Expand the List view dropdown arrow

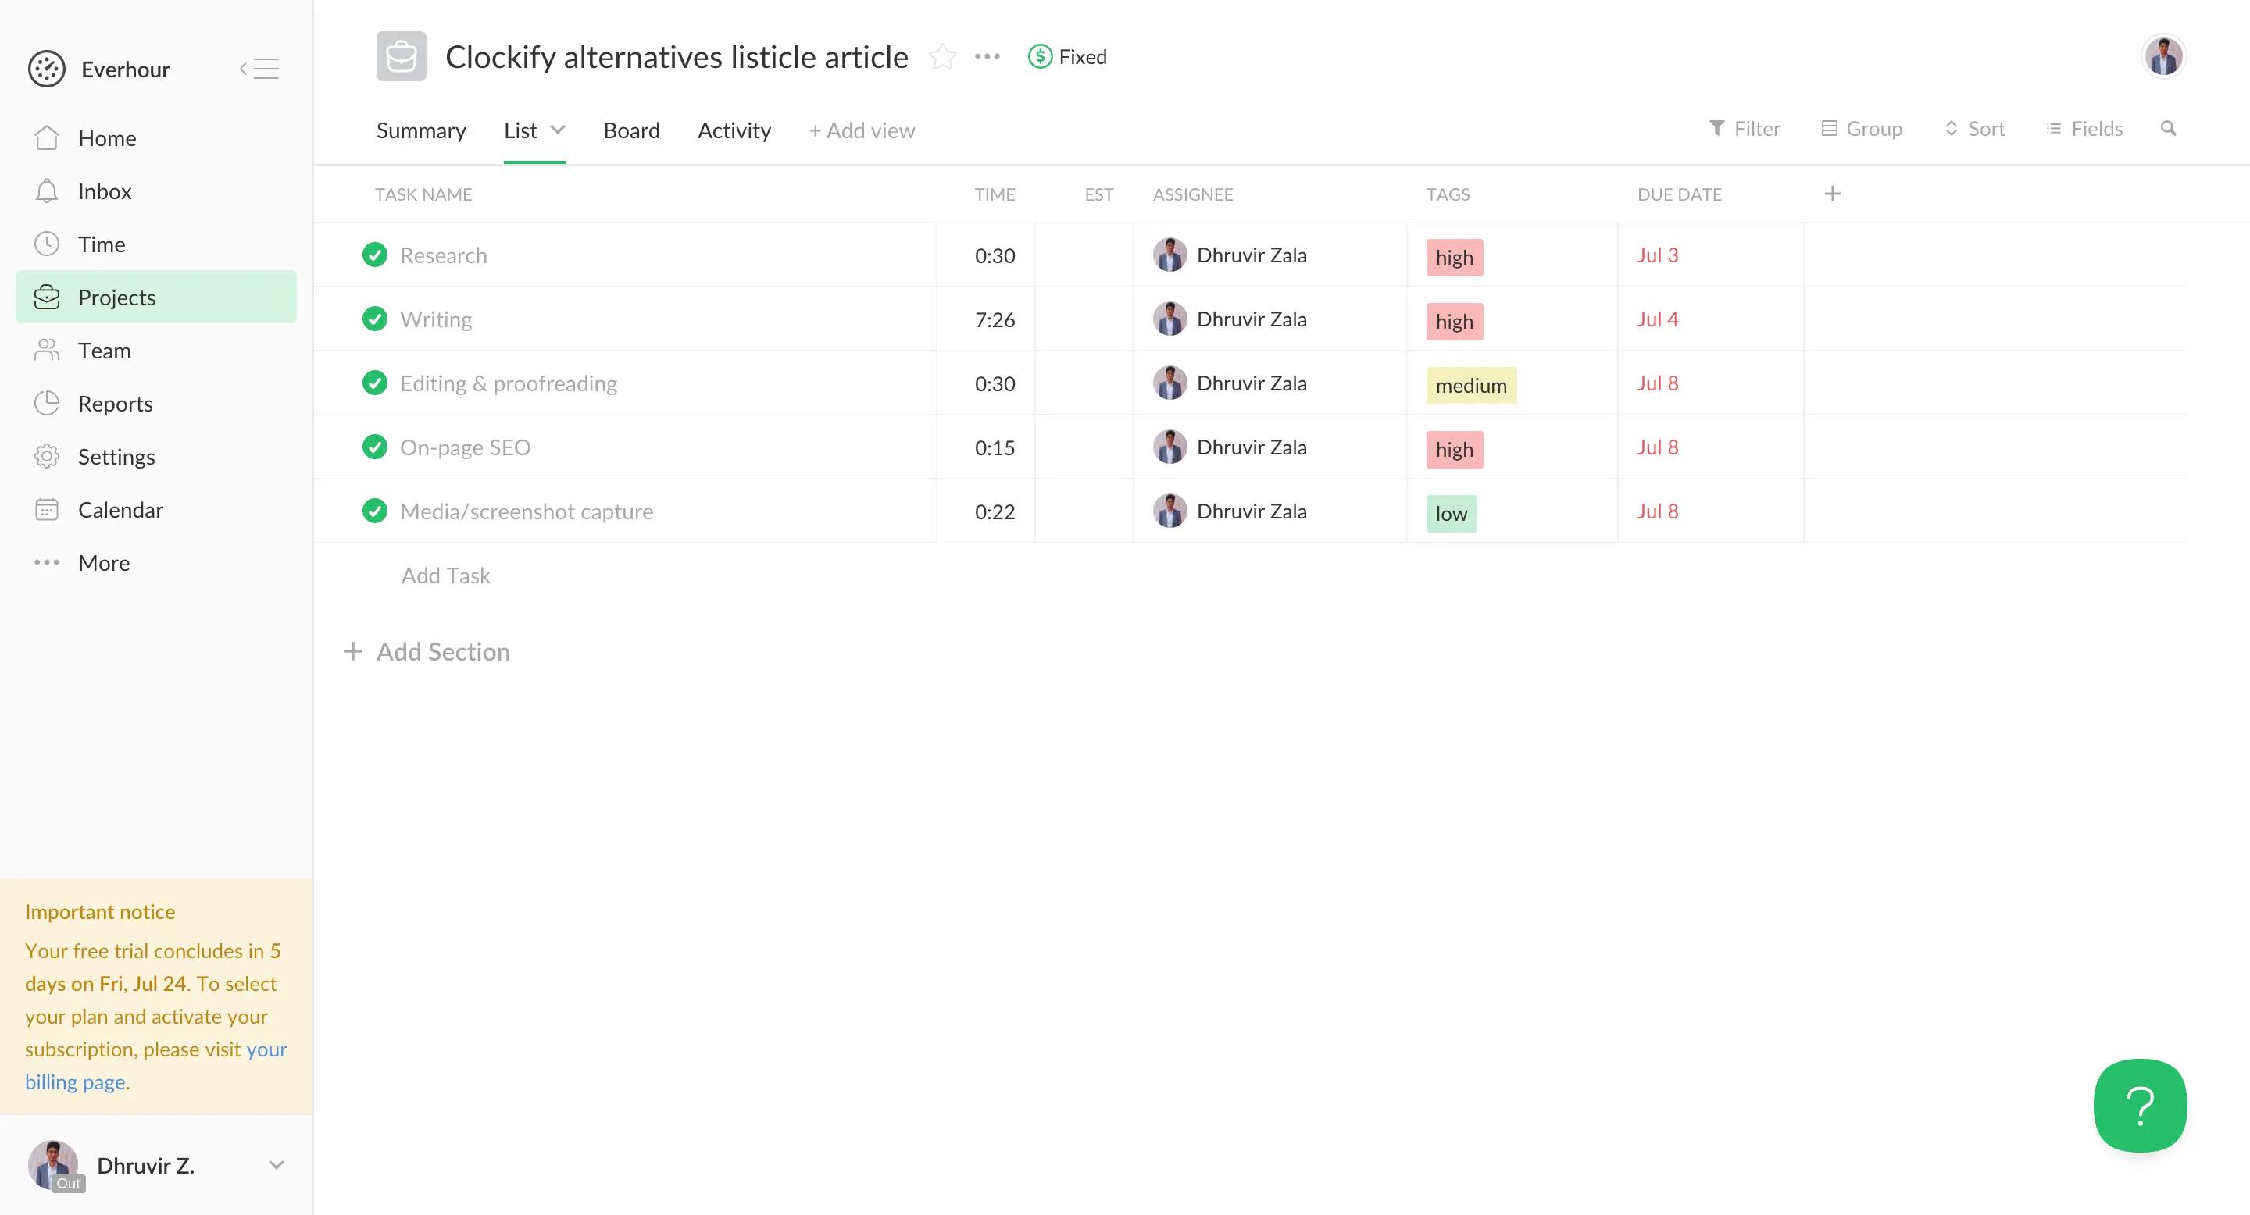(557, 130)
